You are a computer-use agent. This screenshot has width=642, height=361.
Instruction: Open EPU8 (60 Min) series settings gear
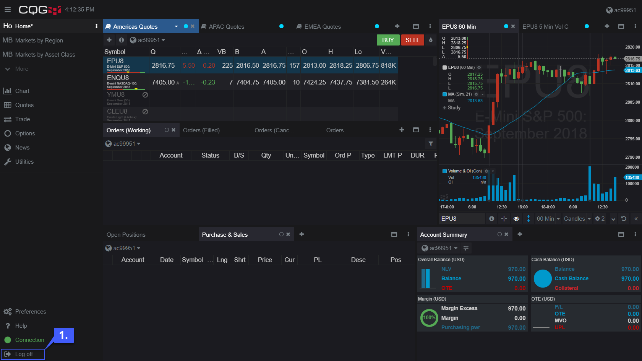pos(479,67)
